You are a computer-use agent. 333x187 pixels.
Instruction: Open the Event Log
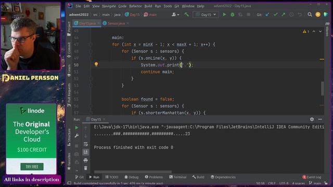click(x=312, y=177)
